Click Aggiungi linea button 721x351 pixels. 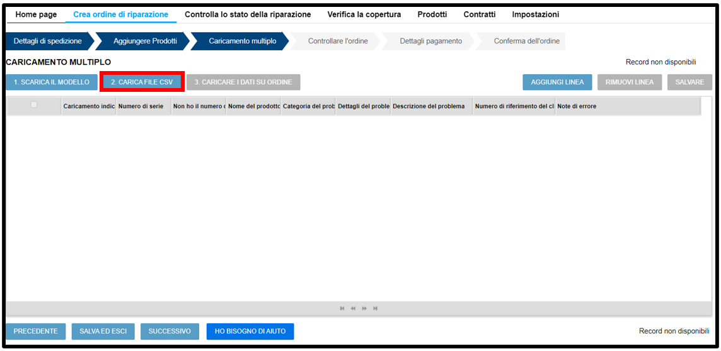tap(557, 82)
